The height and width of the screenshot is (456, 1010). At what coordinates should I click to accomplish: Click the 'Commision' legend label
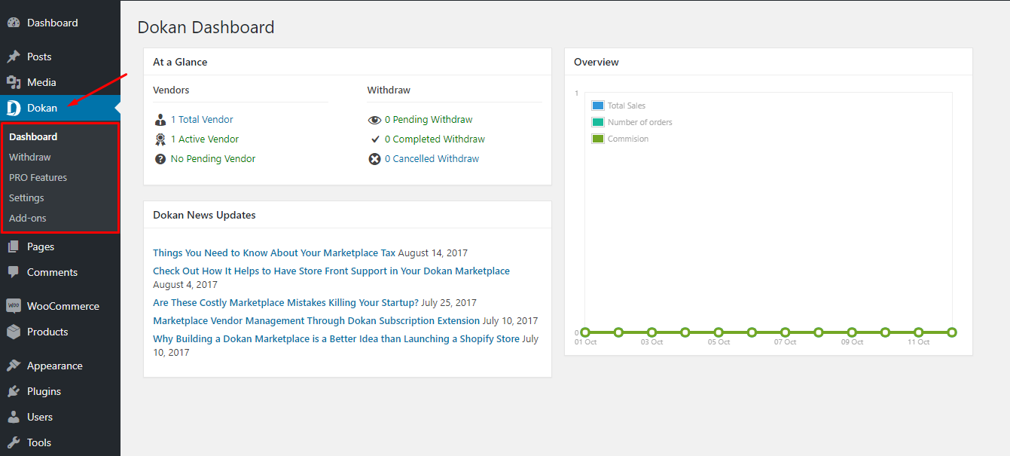(628, 139)
